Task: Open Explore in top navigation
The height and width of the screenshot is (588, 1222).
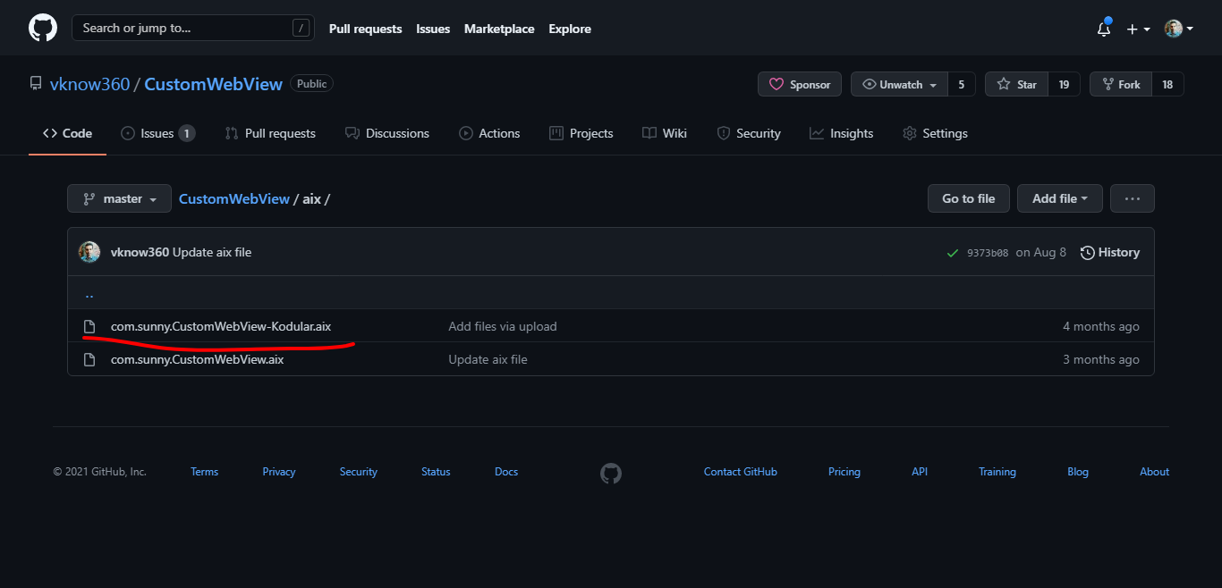Action: click(x=570, y=29)
